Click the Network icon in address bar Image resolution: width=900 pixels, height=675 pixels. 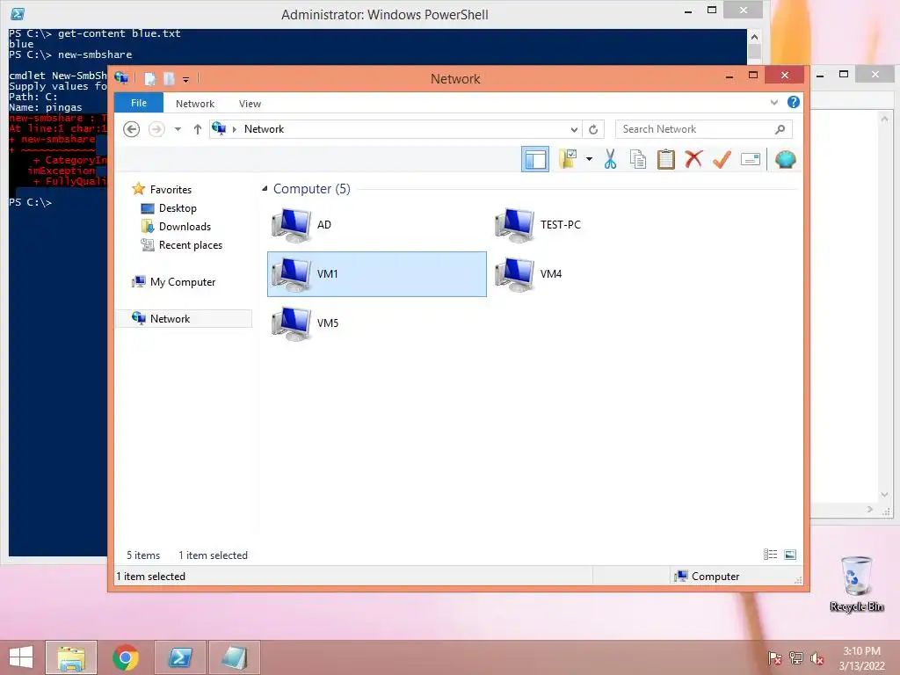point(219,128)
